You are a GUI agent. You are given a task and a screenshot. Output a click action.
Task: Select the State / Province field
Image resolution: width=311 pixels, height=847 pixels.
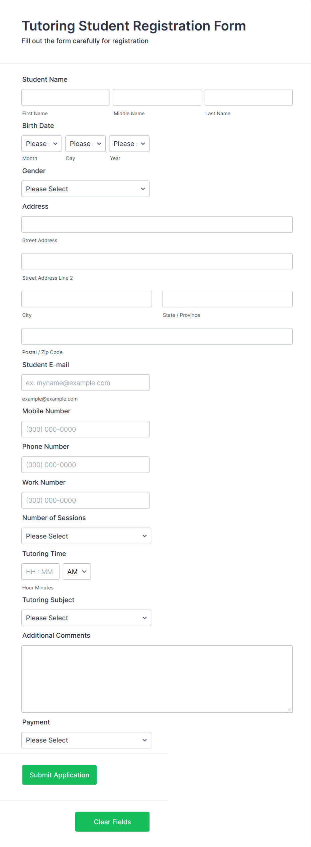[227, 299]
